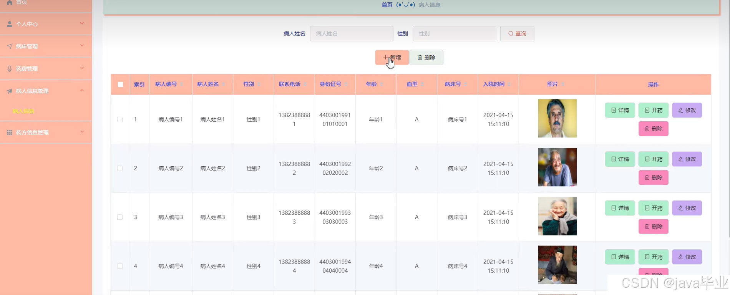This screenshot has height=295, width=730.
Task: Click the 440300199303030003 ID cell
Action: pos(335,217)
